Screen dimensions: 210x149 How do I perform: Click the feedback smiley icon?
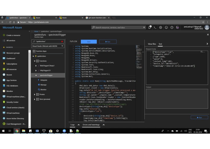tap(166, 27)
